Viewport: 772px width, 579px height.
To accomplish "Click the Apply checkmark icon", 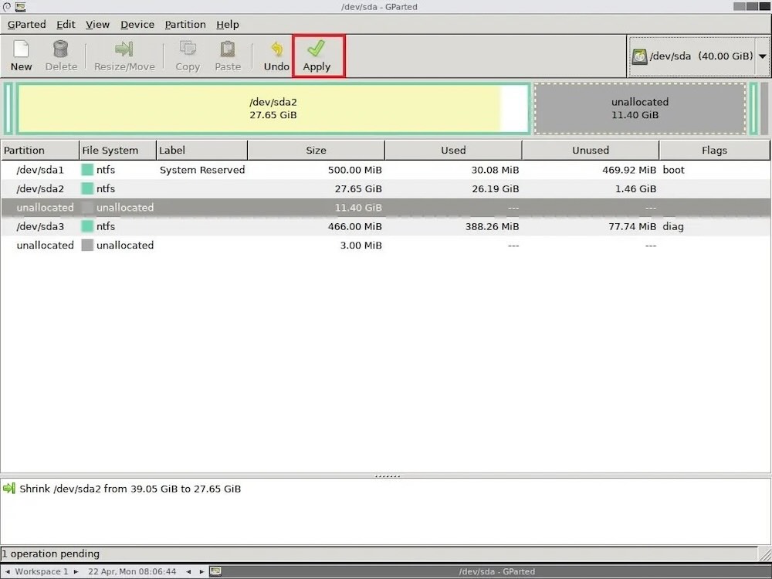I will click(317, 49).
